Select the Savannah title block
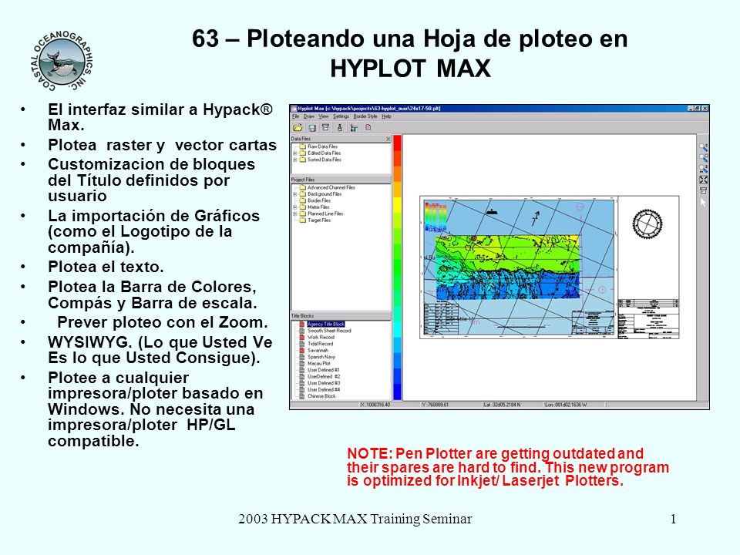The height and width of the screenshot is (555, 740). tap(318, 351)
